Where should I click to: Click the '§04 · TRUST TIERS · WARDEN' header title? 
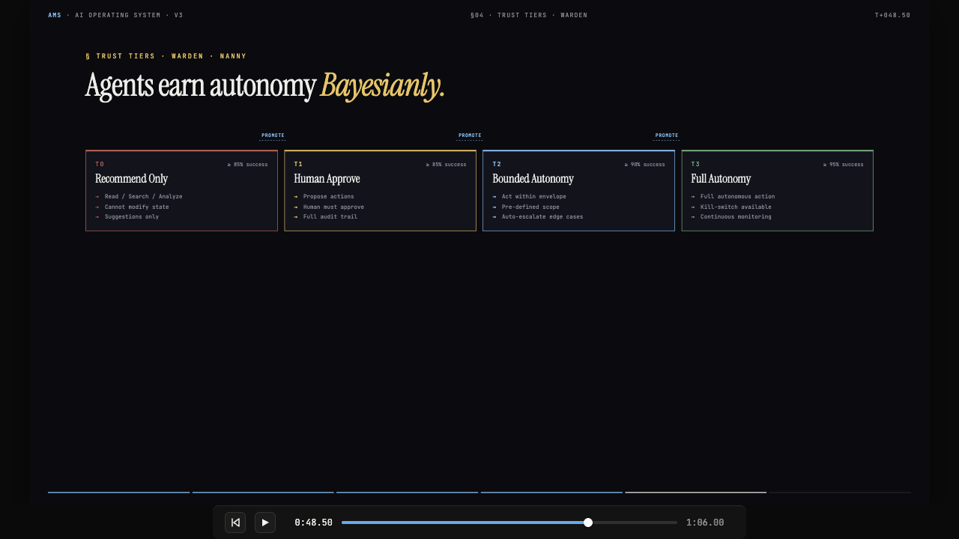point(529,15)
